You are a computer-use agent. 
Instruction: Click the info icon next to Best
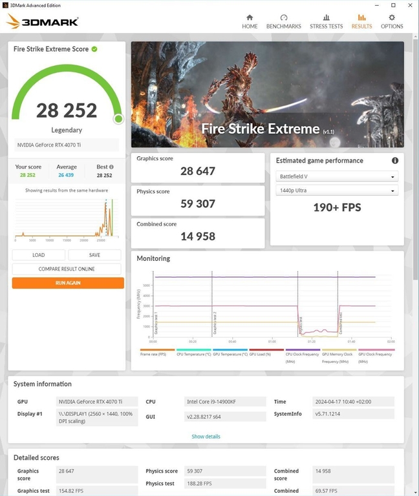pyautogui.click(x=111, y=167)
